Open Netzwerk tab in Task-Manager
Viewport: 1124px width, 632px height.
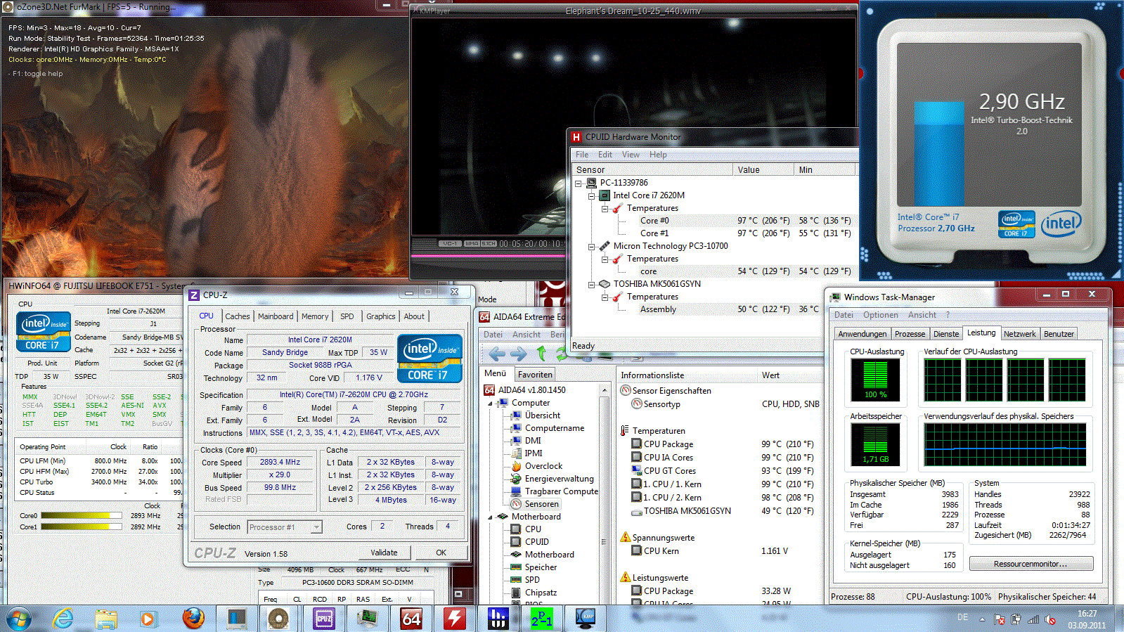pos(1020,334)
